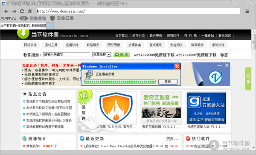
Task: Open 本站诚征下载带宽 notice
Action: pos(48,114)
